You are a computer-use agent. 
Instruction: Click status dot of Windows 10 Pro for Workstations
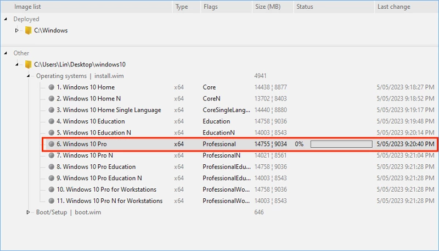[51, 189]
